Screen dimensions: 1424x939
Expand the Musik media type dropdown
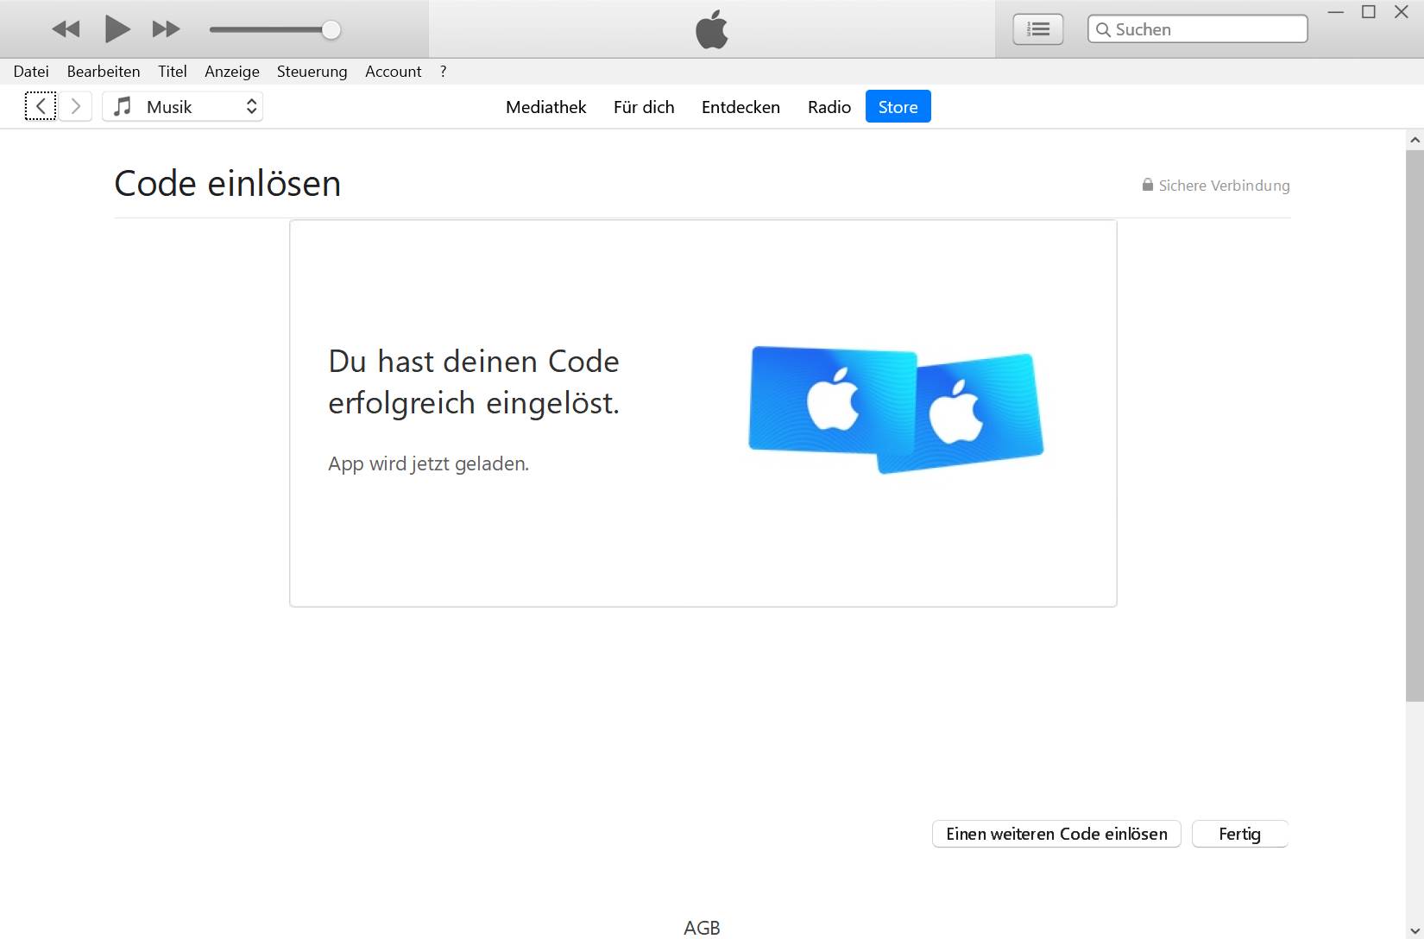coord(182,106)
